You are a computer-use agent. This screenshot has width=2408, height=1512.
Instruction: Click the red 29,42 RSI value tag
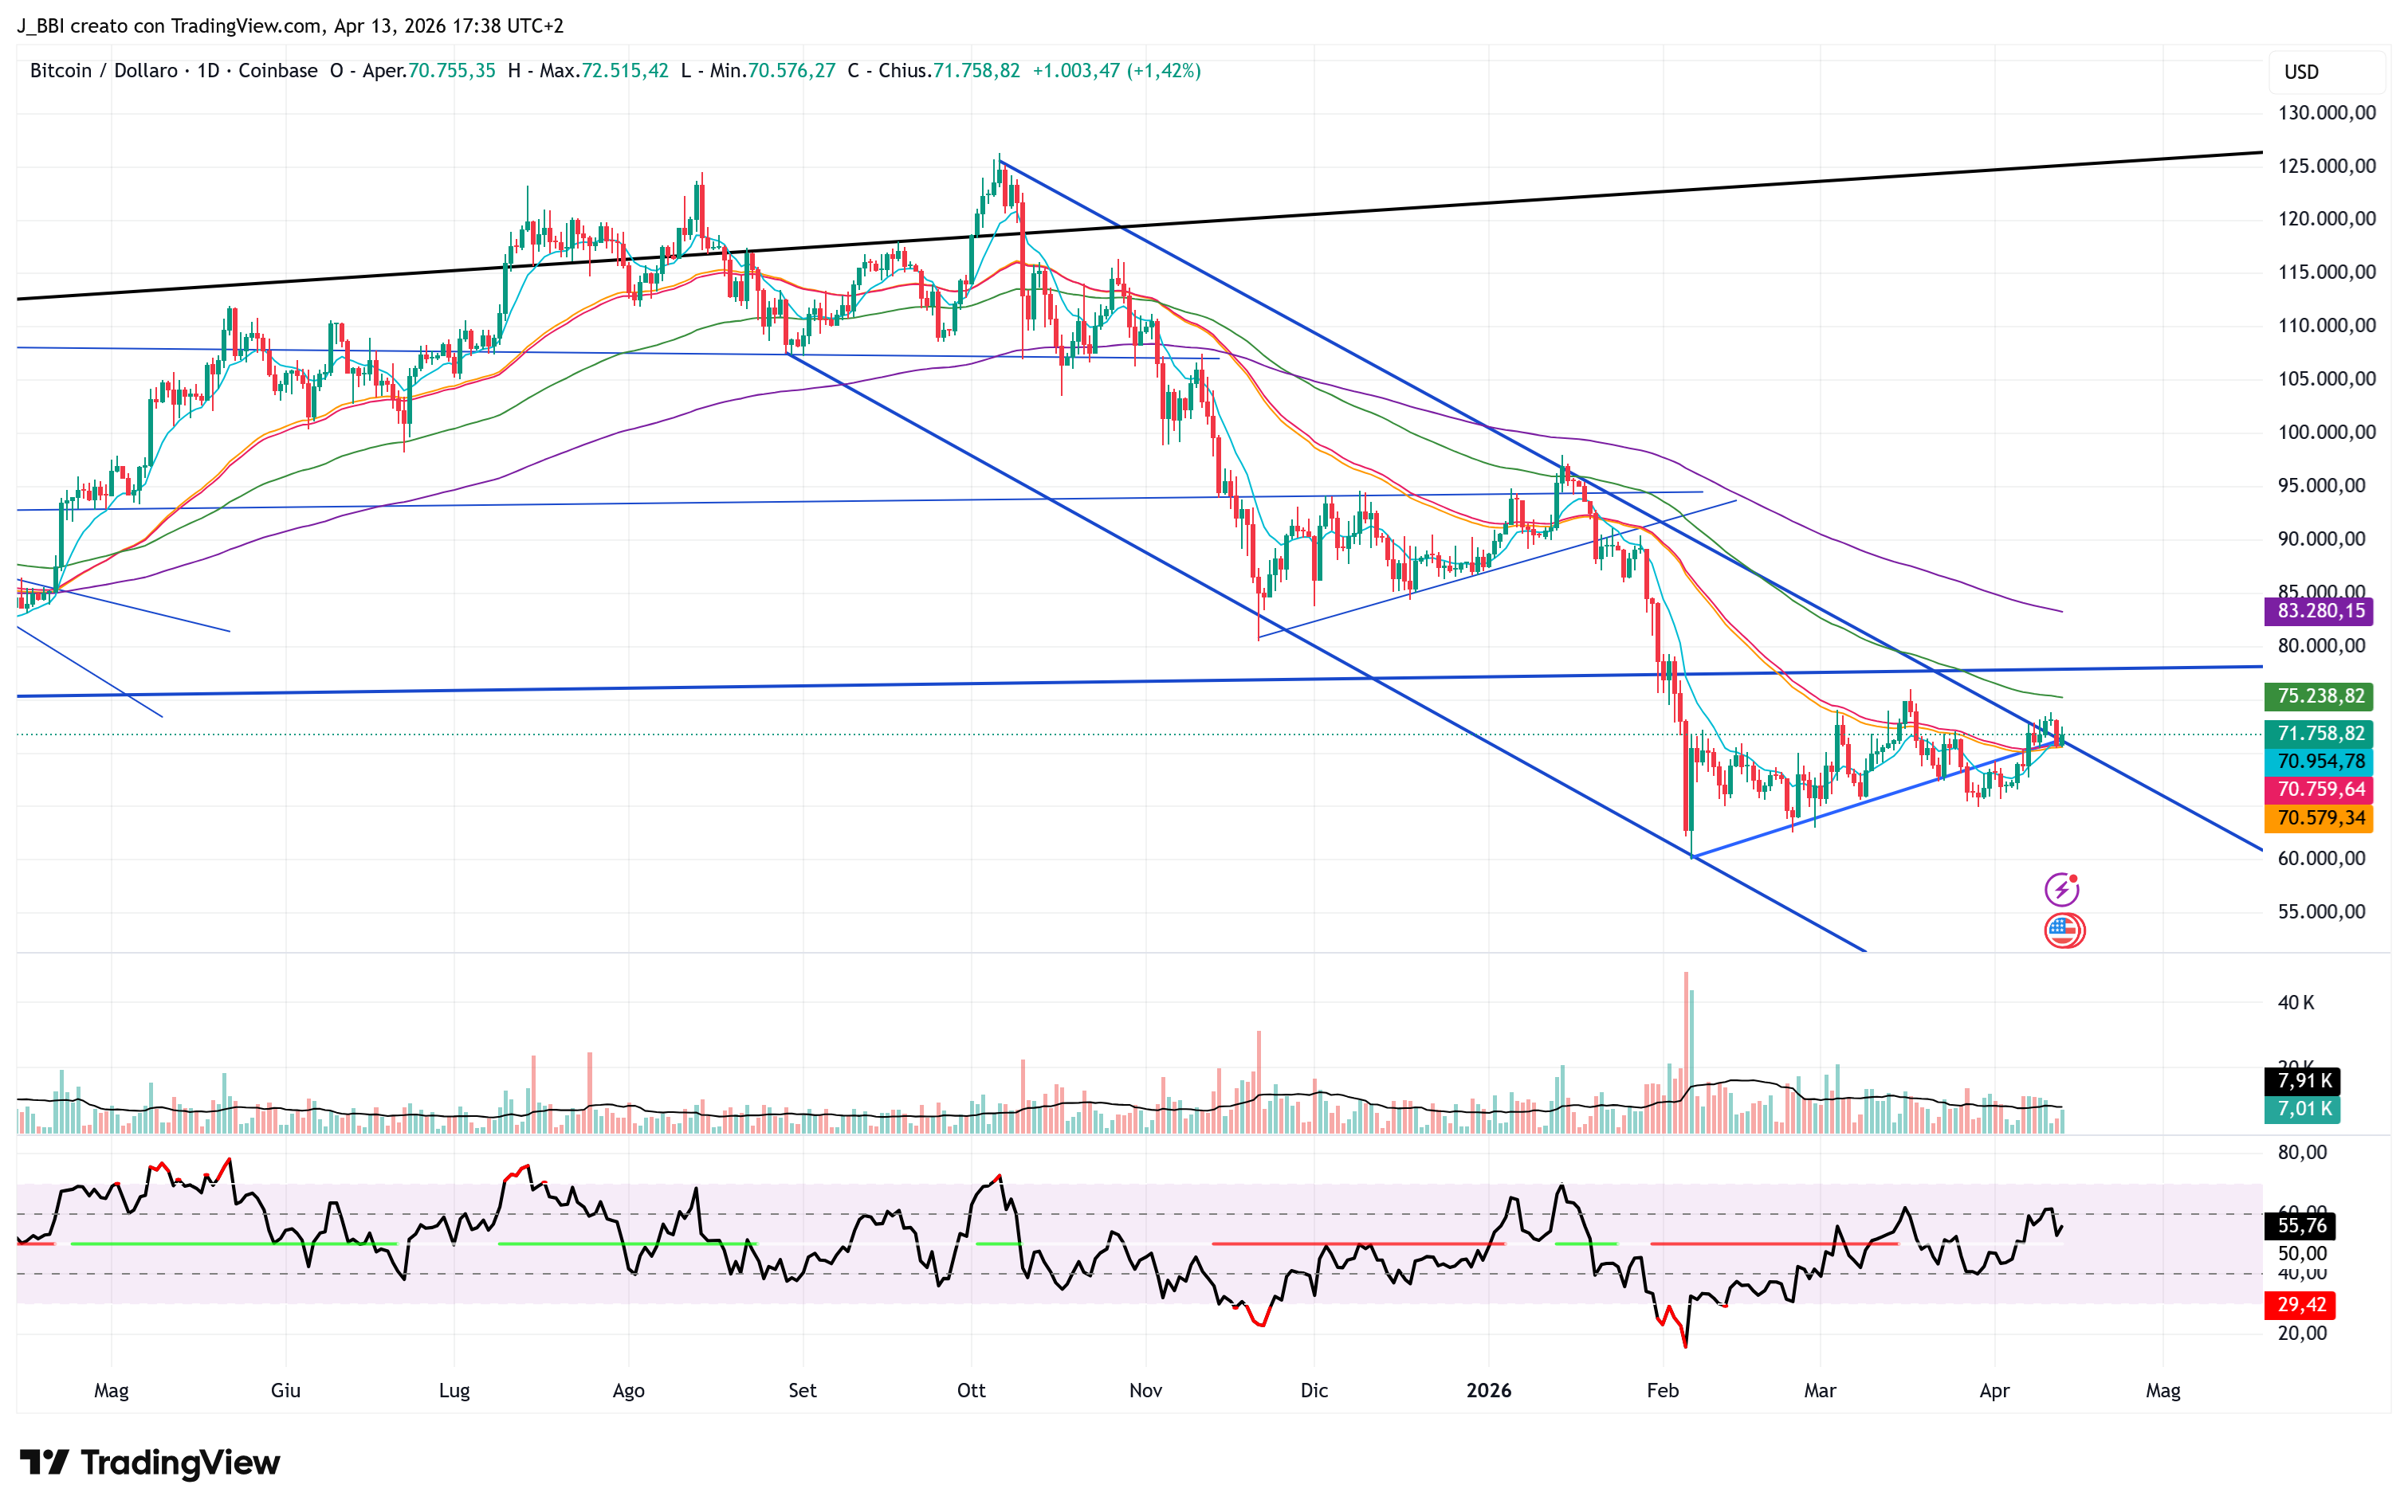click(2301, 1304)
